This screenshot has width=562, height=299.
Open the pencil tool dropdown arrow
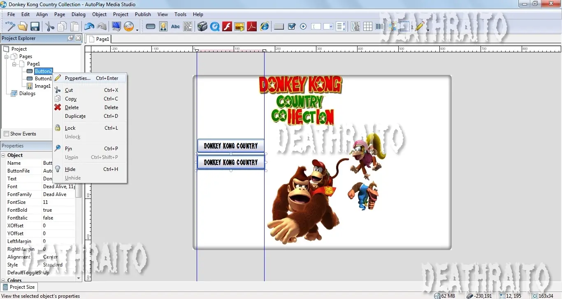coord(427,29)
